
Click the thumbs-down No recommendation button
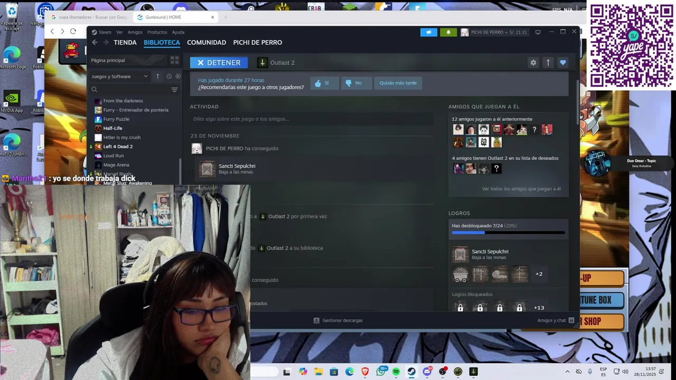click(x=356, y=83)
